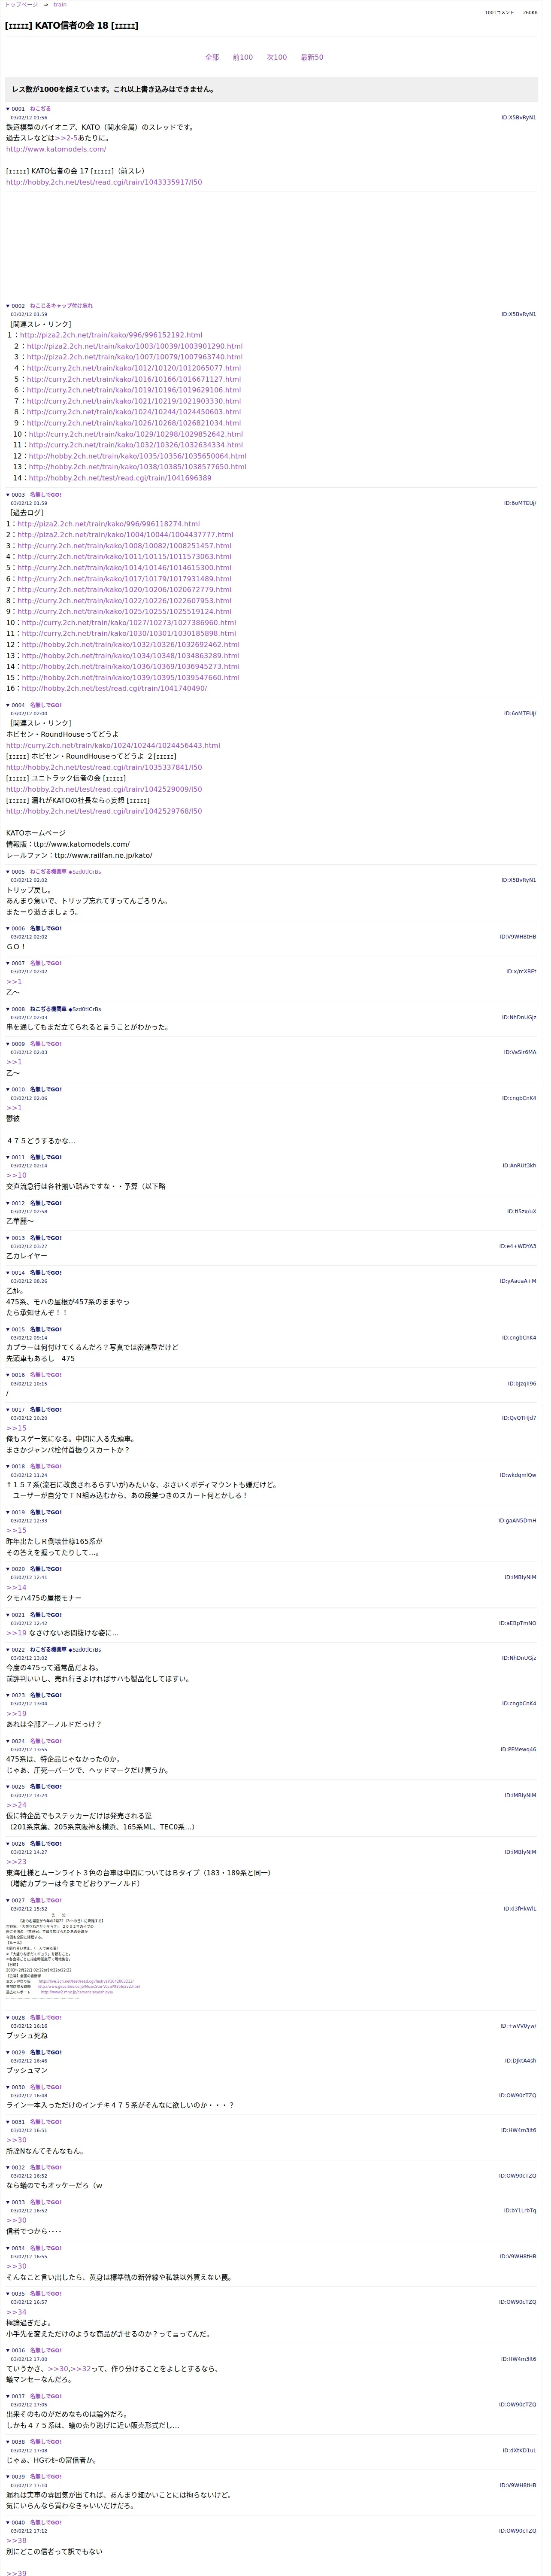Click the 1001コメント count text

pos(499,13)
